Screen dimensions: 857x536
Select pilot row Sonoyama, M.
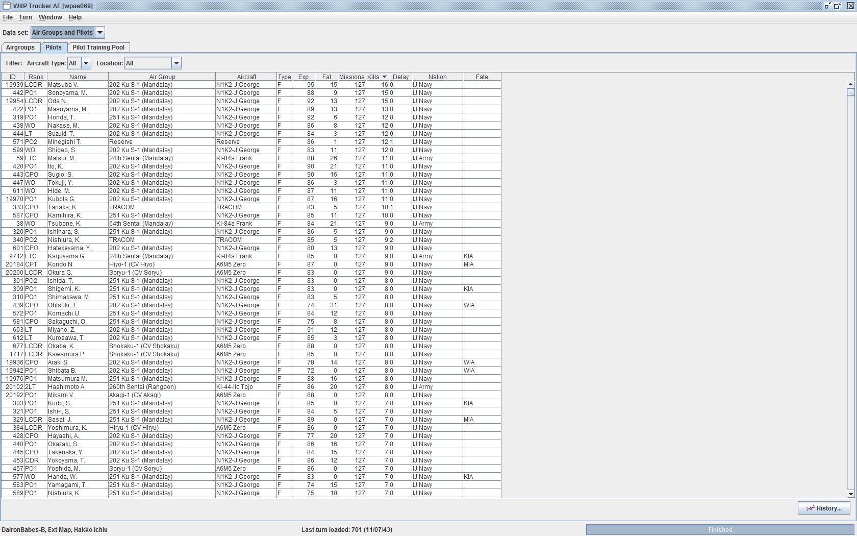(x=251, y=93)
